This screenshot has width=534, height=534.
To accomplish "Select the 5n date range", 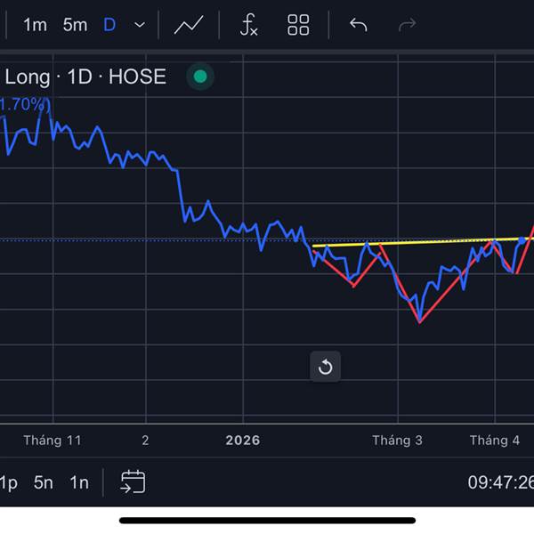I will (x=44, y=482).
